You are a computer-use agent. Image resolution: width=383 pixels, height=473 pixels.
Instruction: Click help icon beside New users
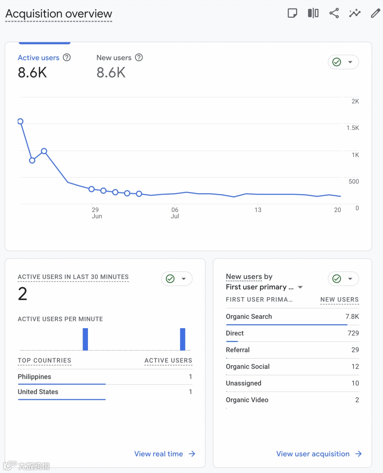(139, 58)
